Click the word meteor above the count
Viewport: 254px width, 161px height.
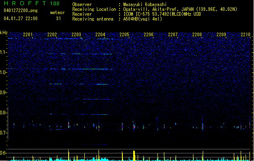point(57,12)
